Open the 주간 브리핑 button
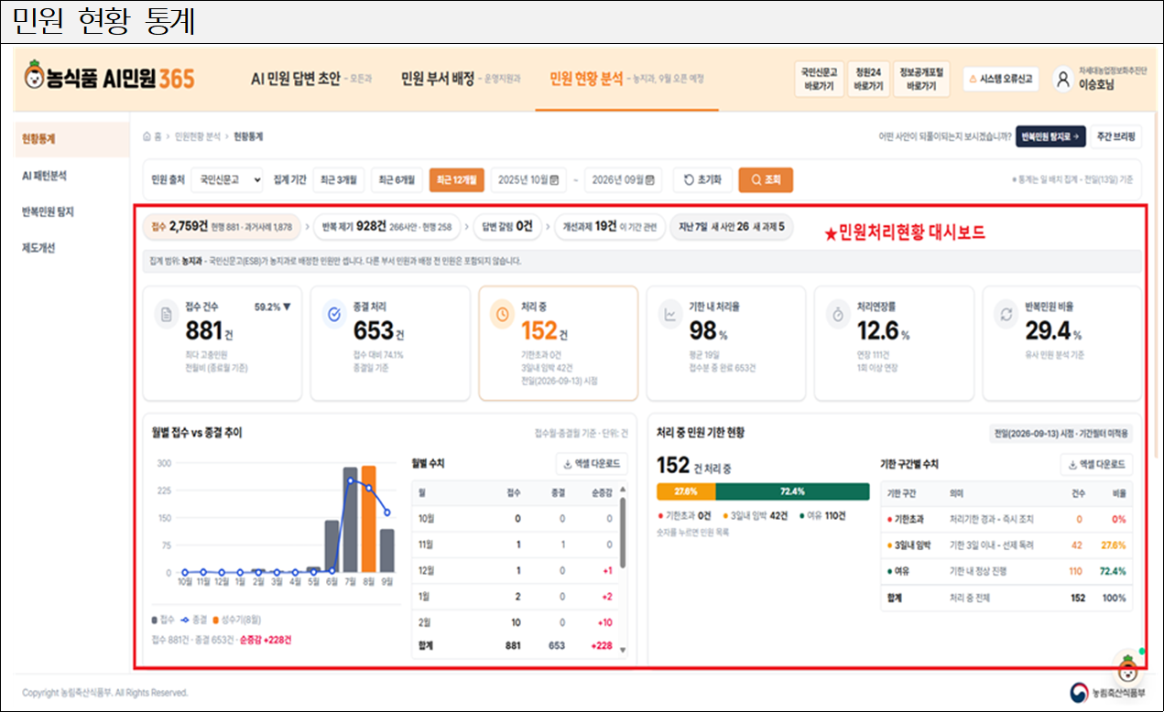 pos(1116,136)
